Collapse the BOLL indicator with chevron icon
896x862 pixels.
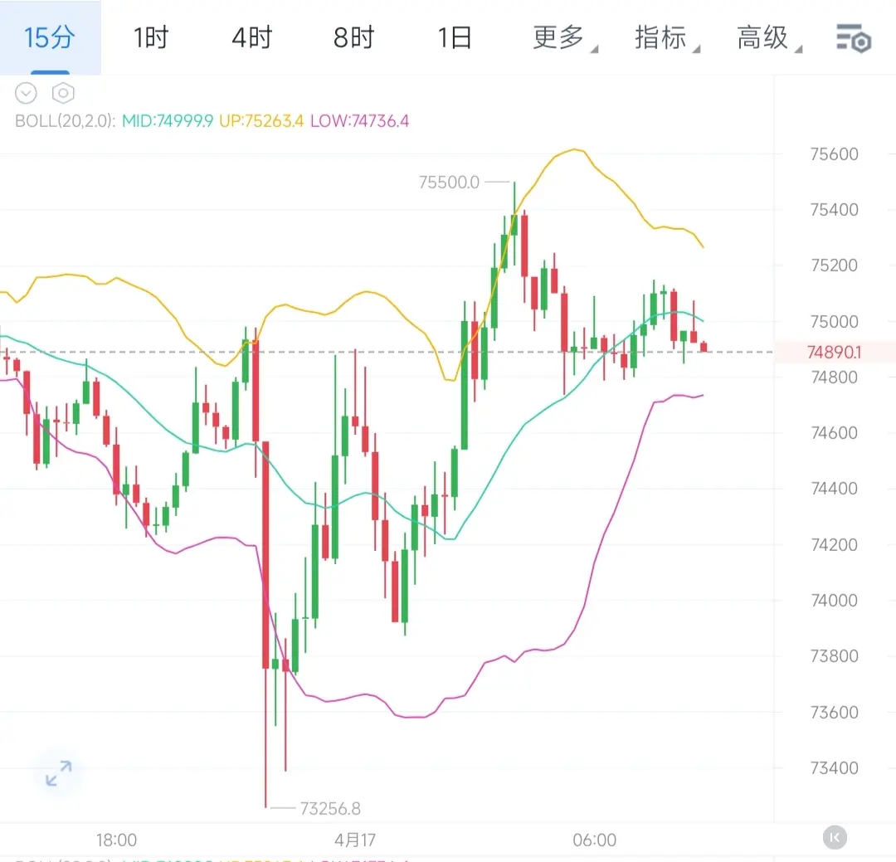[26, 93]
